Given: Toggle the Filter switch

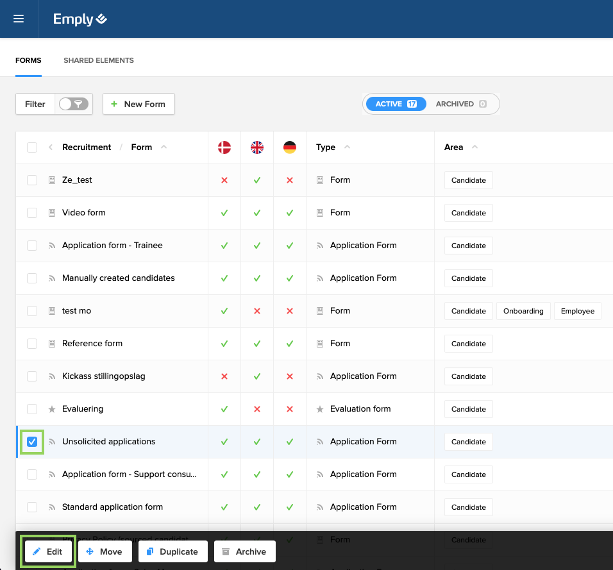Looking at the screenshot, I should [x=73, y=104].
